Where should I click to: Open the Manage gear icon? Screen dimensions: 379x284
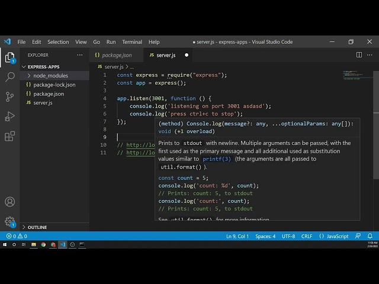[x=10, y=221]
